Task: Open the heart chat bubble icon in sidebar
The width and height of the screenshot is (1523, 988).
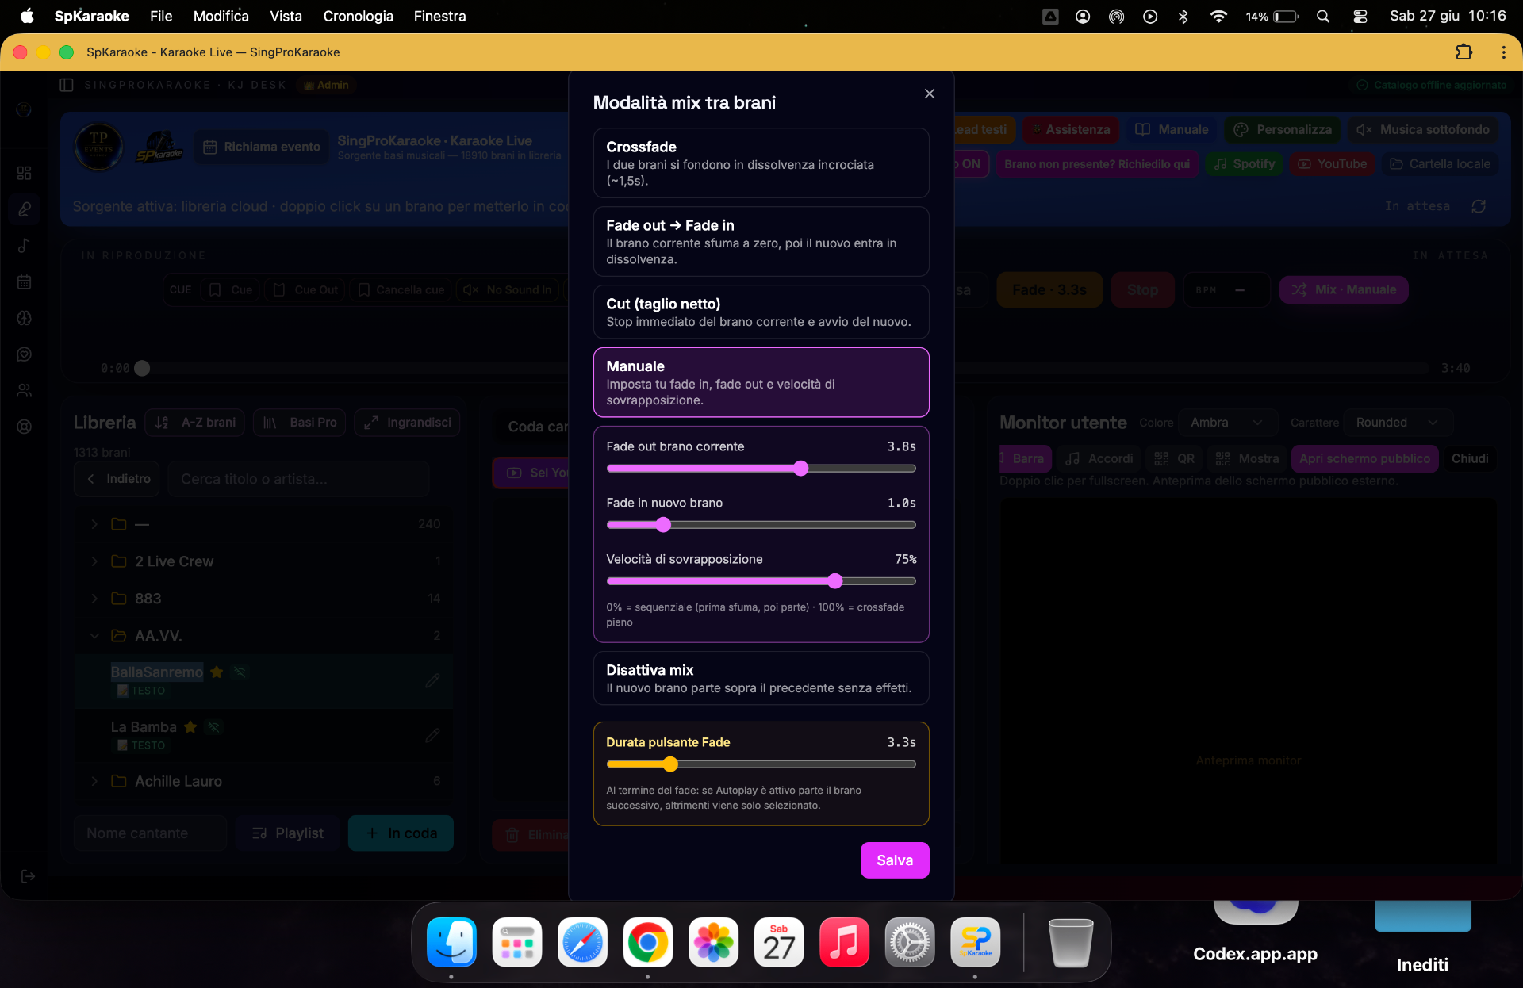Action: click(24, 354)
